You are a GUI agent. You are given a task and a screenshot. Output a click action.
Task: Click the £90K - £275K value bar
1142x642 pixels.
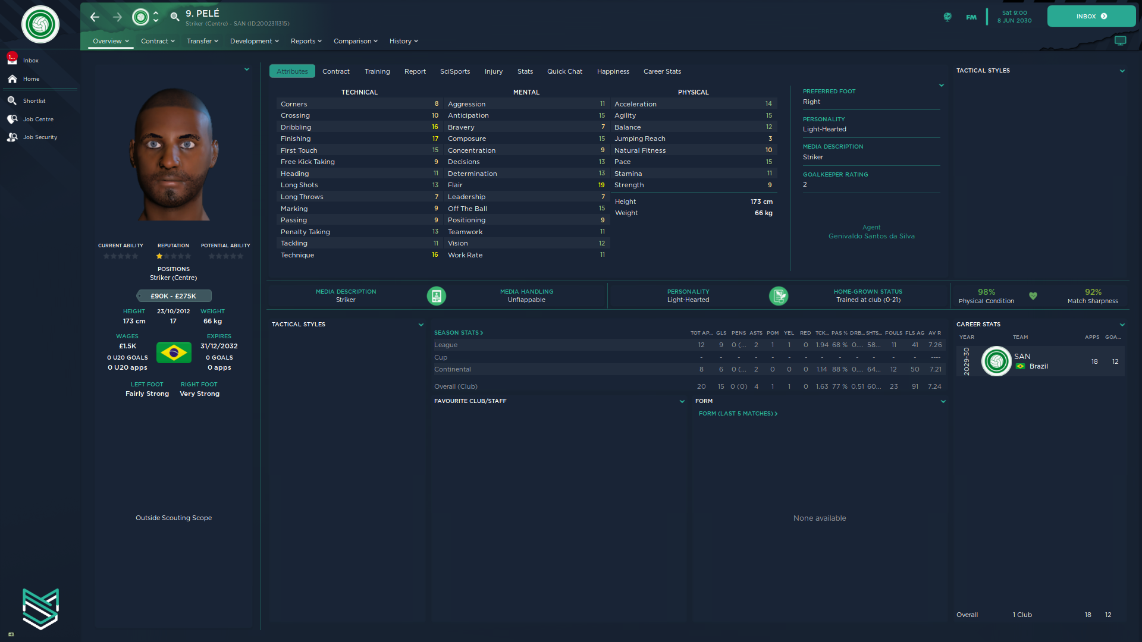pos(173,296)
